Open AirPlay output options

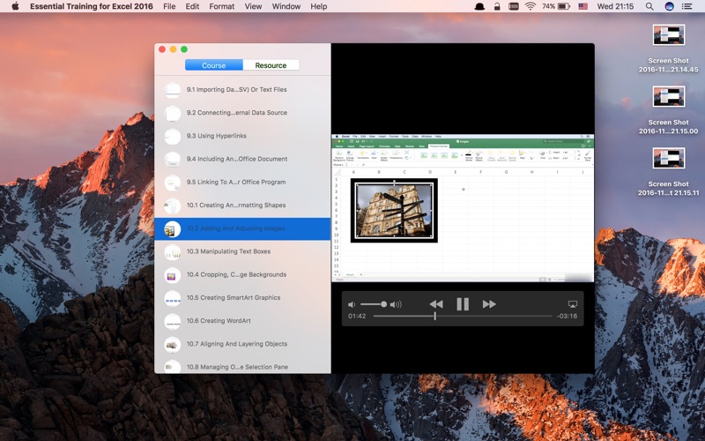pyautogui.click(x=572, y=304)
